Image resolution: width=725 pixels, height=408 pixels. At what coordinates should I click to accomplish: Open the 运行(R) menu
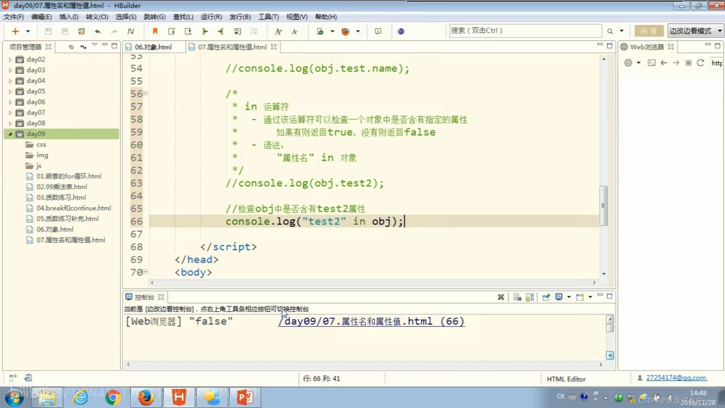(211, 17)
